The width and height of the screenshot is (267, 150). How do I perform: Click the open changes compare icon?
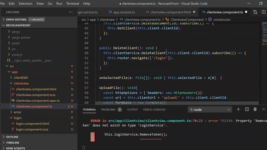[255, 12]
